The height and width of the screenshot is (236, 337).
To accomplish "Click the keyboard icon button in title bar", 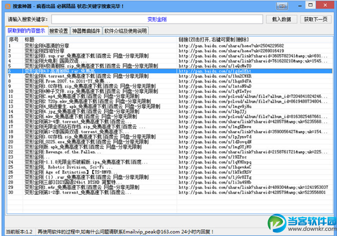I will pos(282,6).
